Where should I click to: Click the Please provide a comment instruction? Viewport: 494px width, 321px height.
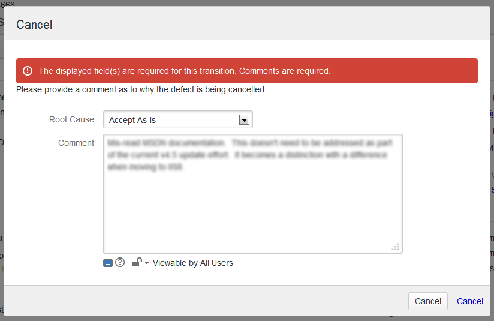(141, 89)
